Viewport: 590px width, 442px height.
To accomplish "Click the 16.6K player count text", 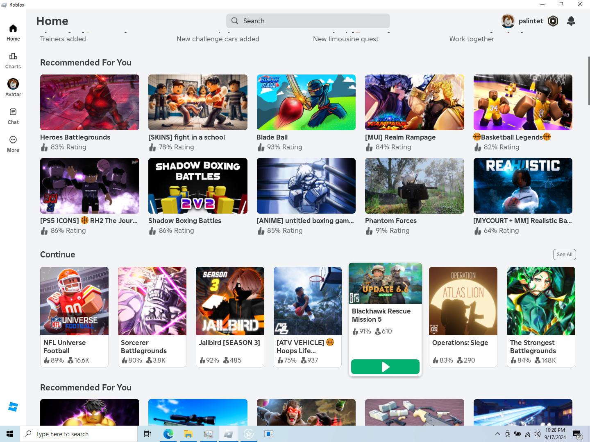I will (82, 360).
